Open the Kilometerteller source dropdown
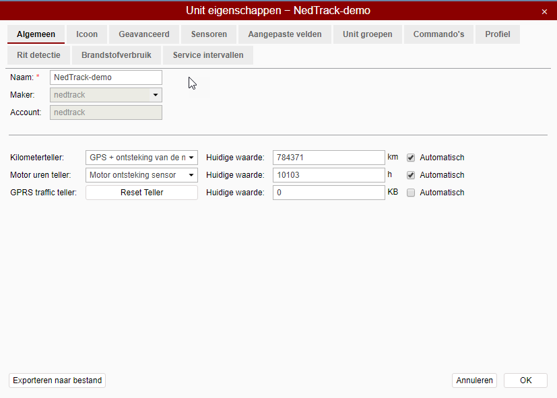Image resolution: width=557 pixels, height=398 pixels. 141,158
